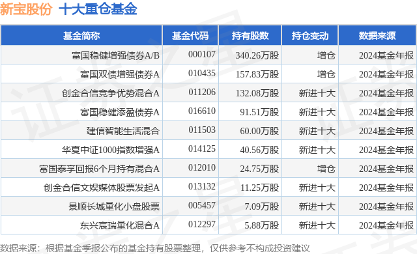The height and width of the screenshot is (254, 417).
Task: Open 富国泰享回报6个月持有混合A entry
Action: (99, 169)
